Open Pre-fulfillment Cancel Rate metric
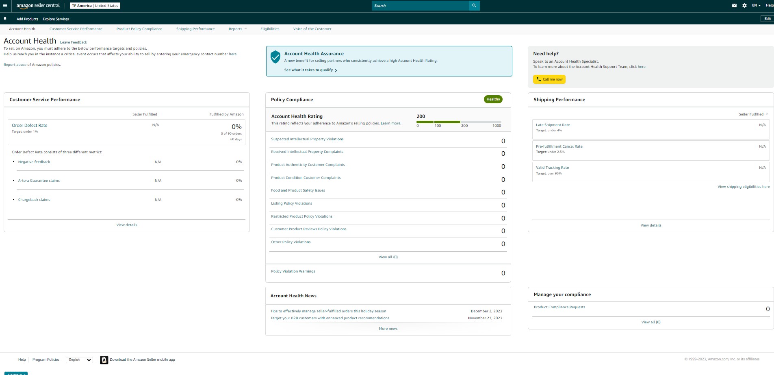 [559, 146]
